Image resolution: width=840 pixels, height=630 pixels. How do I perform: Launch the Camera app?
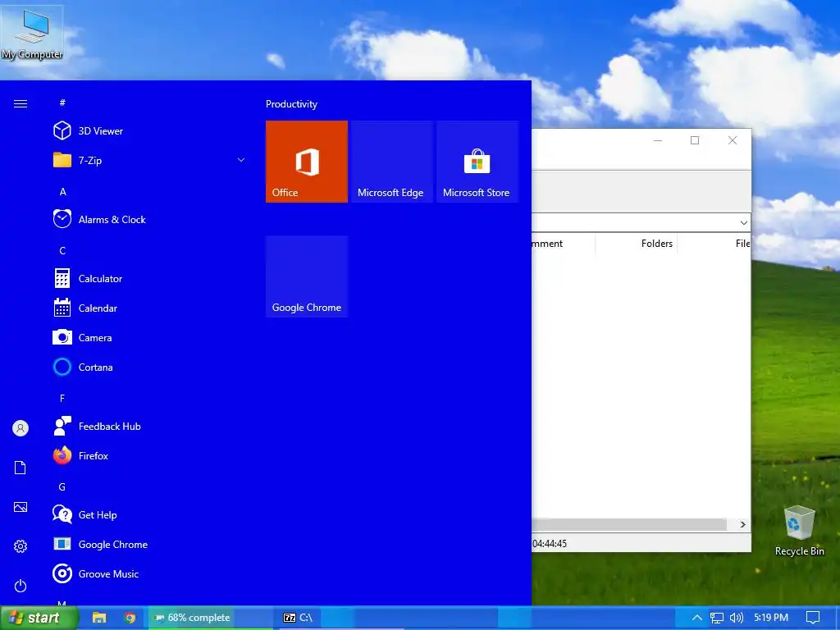(x=95, y=337)
